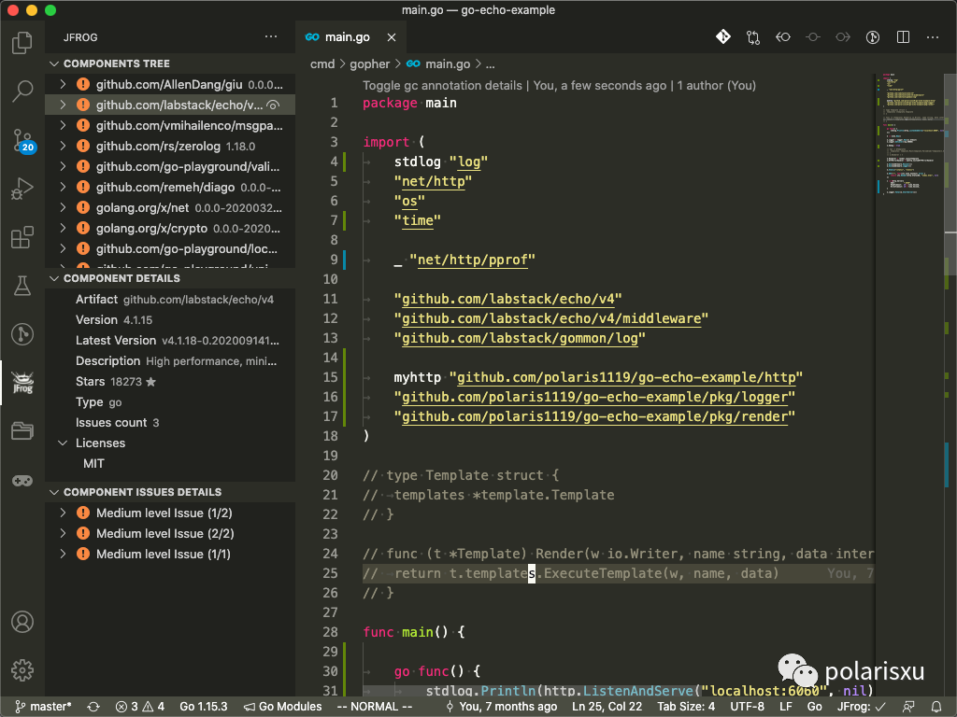Open the Explorer view in activity bar
Image resolution: width=957 pixels, height=717 pixels.
(x=22, y=42)
